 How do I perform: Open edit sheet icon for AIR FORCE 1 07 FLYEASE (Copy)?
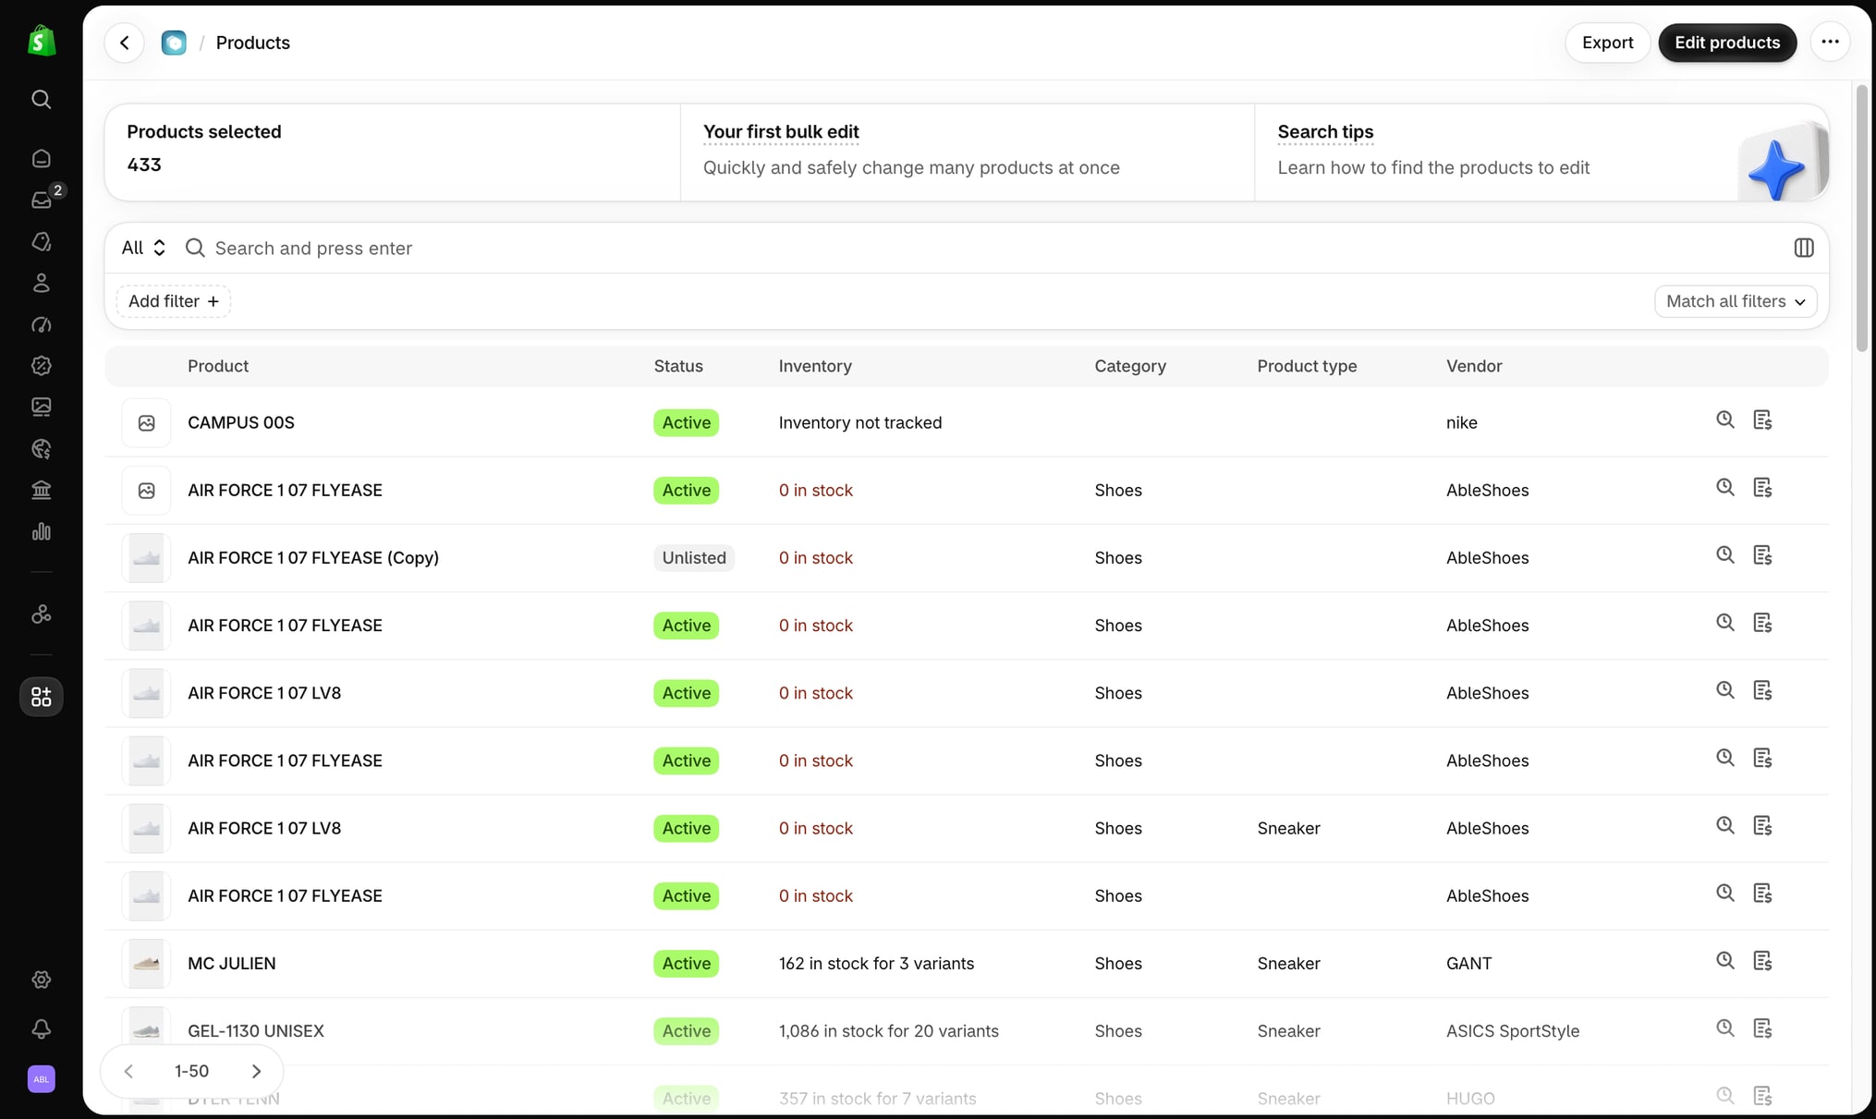(x=1762, y=555)
